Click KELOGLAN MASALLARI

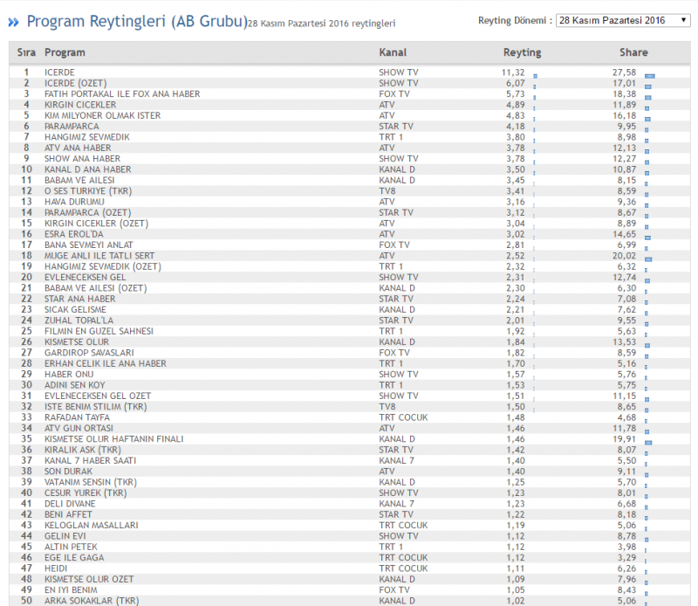click(92, 526)
